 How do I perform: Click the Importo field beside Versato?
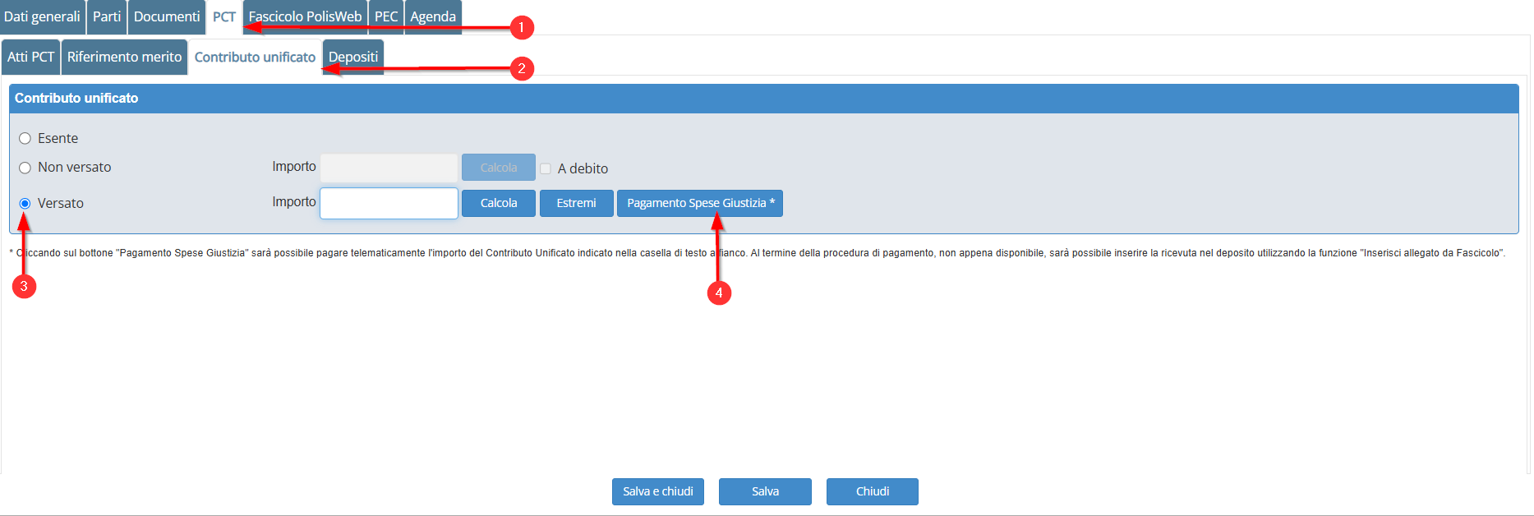[x=389, y=203]
